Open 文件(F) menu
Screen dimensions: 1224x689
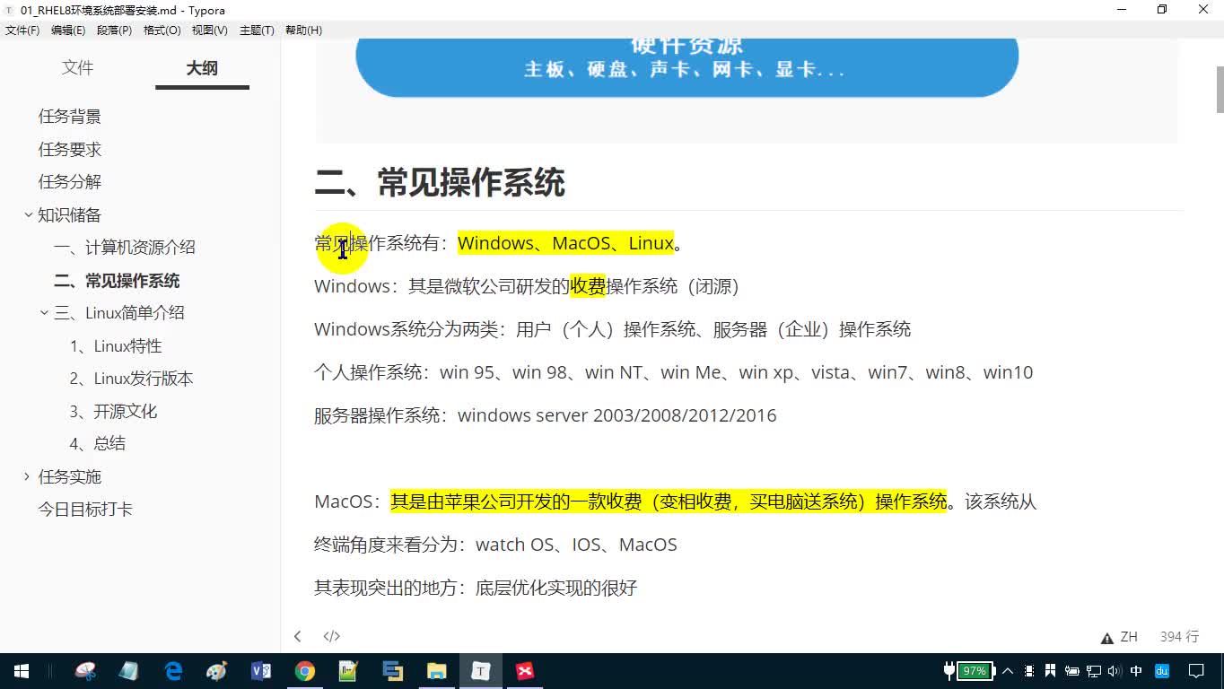(22, 30)
